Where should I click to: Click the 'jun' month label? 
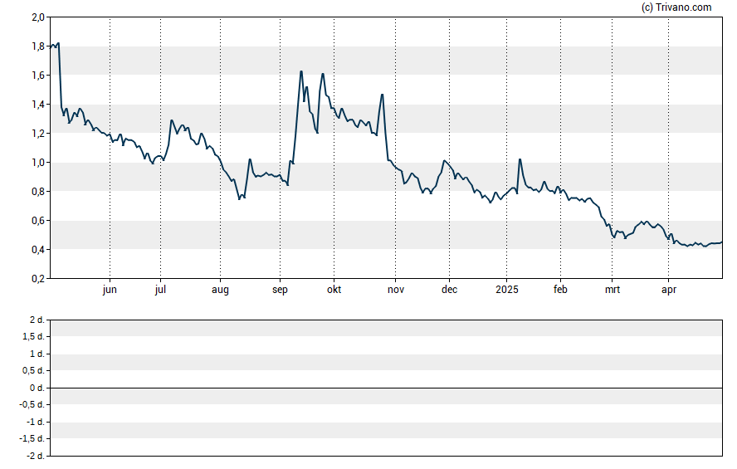click(110, 290)
